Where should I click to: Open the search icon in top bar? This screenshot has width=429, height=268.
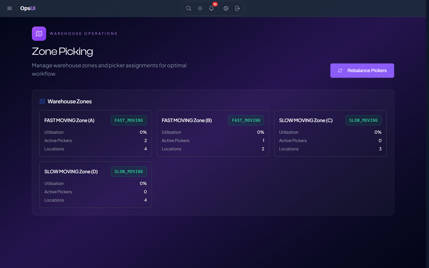coord(189,8)
